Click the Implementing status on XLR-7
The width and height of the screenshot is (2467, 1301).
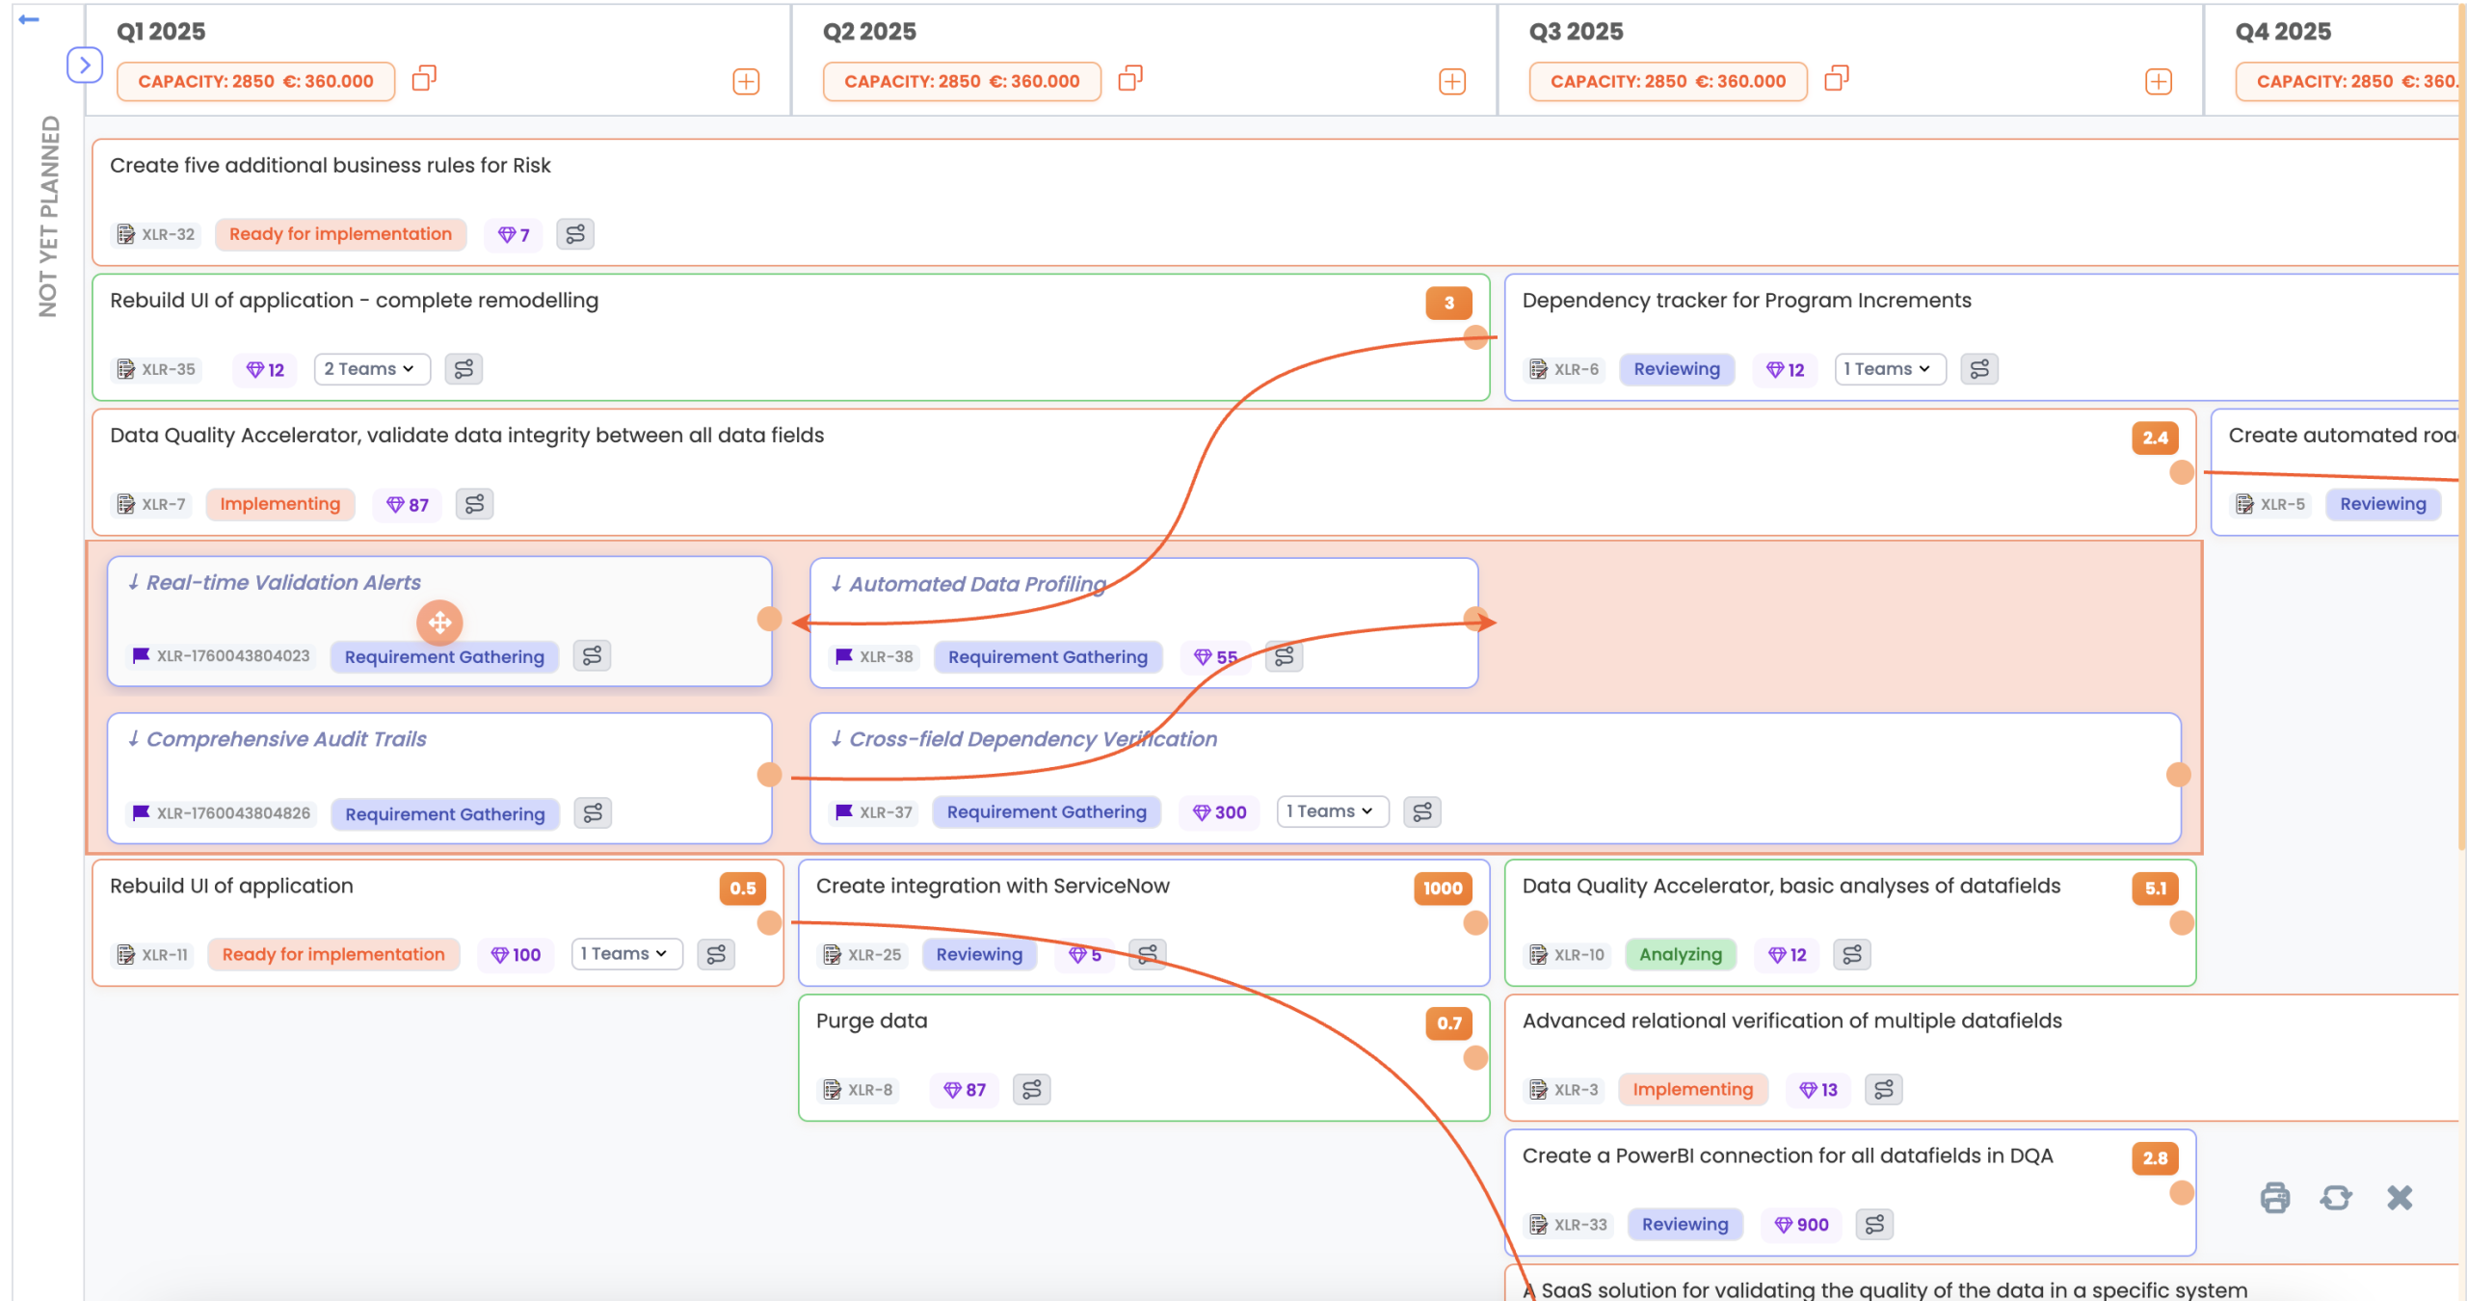[279, 504]
